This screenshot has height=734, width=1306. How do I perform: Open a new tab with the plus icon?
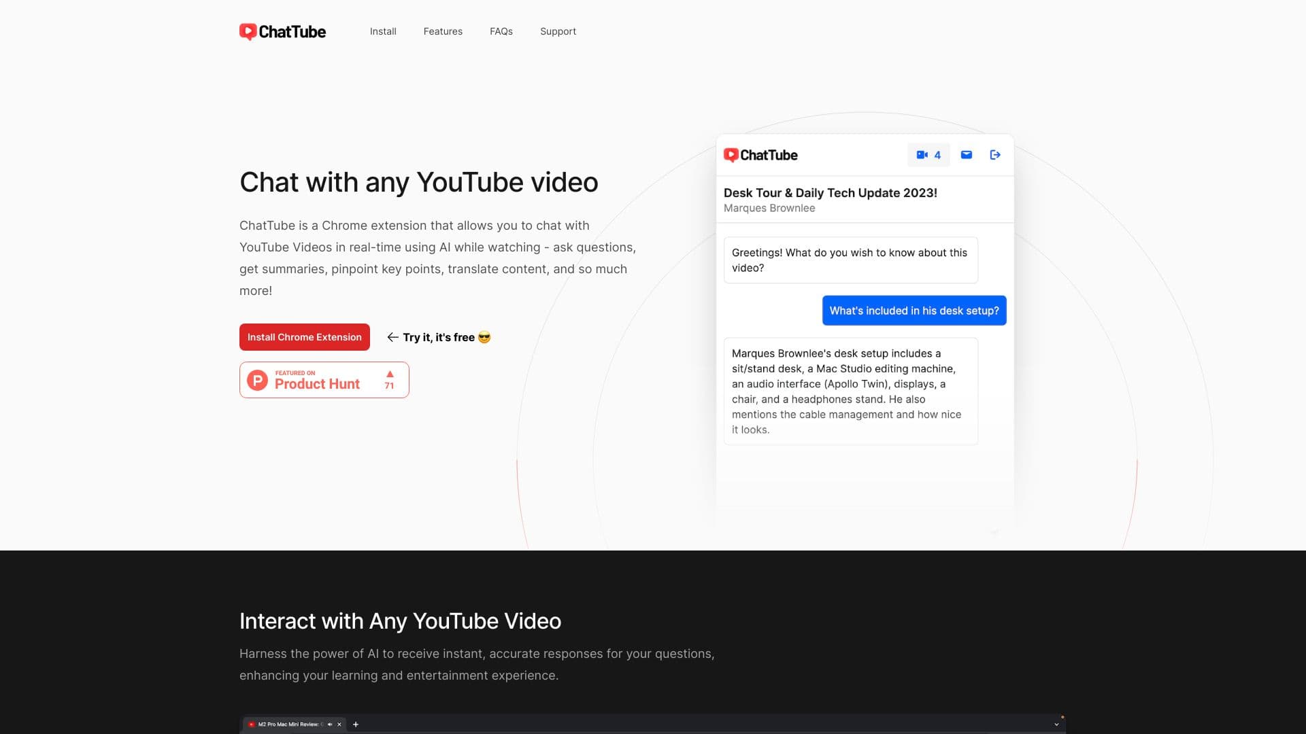pyautogui.click(x=354, y=724)
